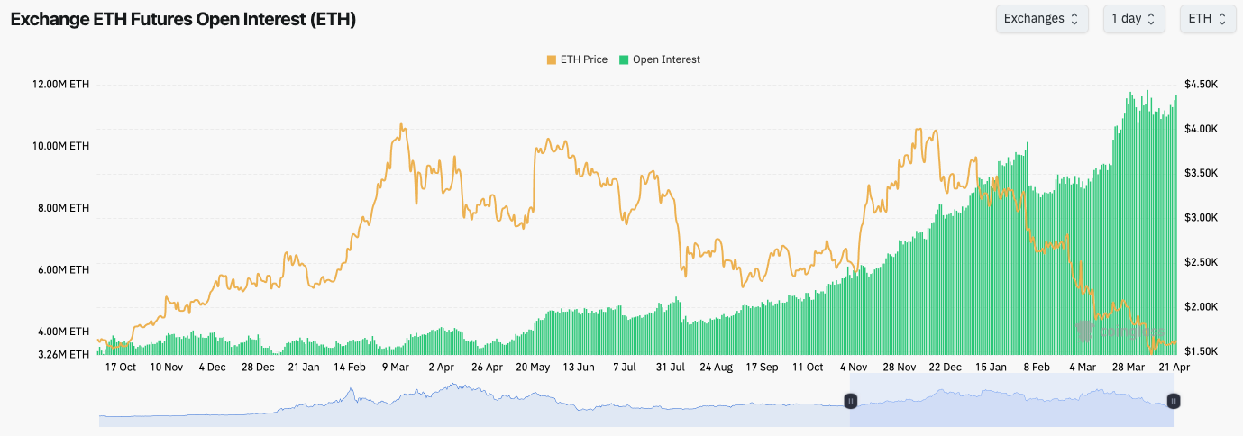Click the ETH unit selector up-down arrows
This screenshot has height=436, width=1243.
click(x=1222, y=19)
